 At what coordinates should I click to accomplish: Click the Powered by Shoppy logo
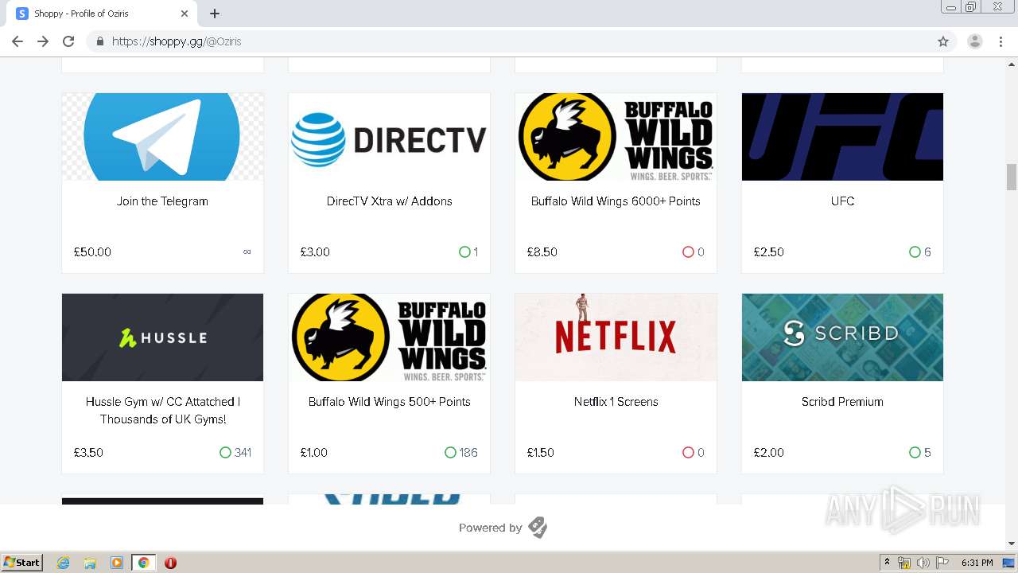tap(538, 528)
